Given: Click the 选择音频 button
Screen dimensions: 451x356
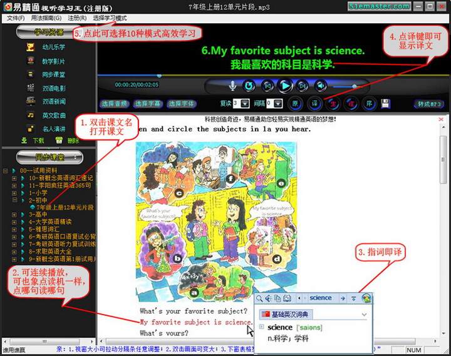Looking at the screenshot, I should (x=115, y=104).
